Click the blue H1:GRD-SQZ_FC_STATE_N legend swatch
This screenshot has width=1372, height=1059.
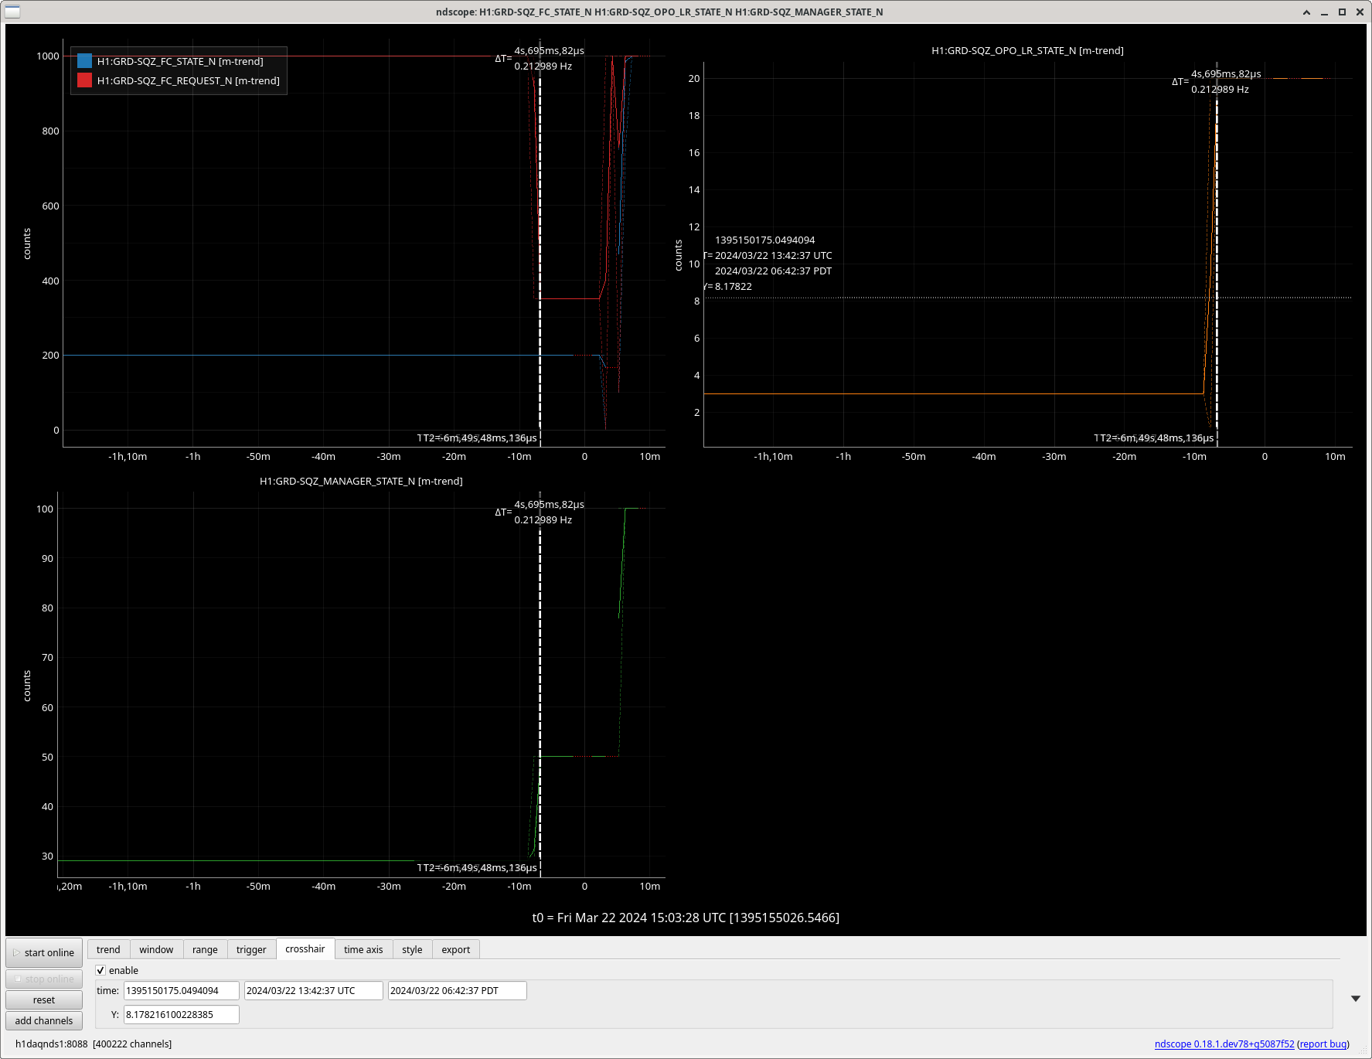click(84, 61)
